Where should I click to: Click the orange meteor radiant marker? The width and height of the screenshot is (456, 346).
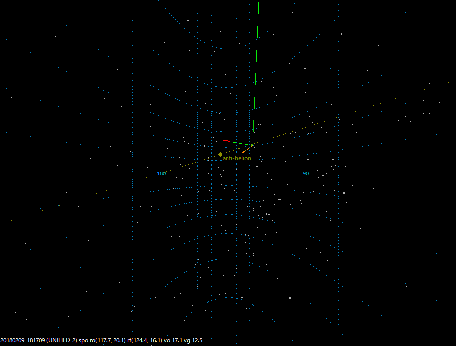tap(243, 152)
